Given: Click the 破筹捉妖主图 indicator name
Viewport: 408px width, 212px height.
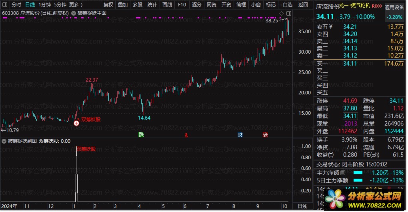Looking at the screenshot, I should click(x=92, y=13).
